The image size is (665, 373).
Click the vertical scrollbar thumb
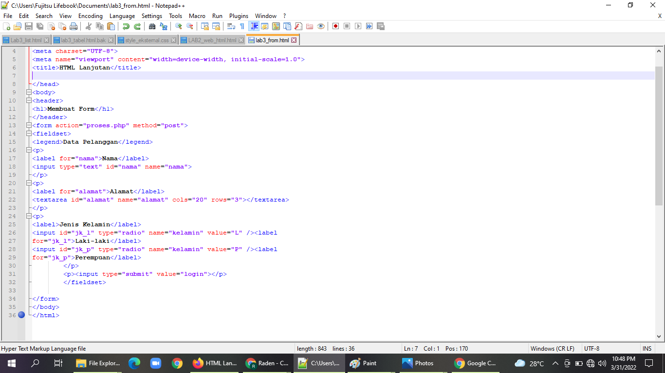tap(659, 136)
